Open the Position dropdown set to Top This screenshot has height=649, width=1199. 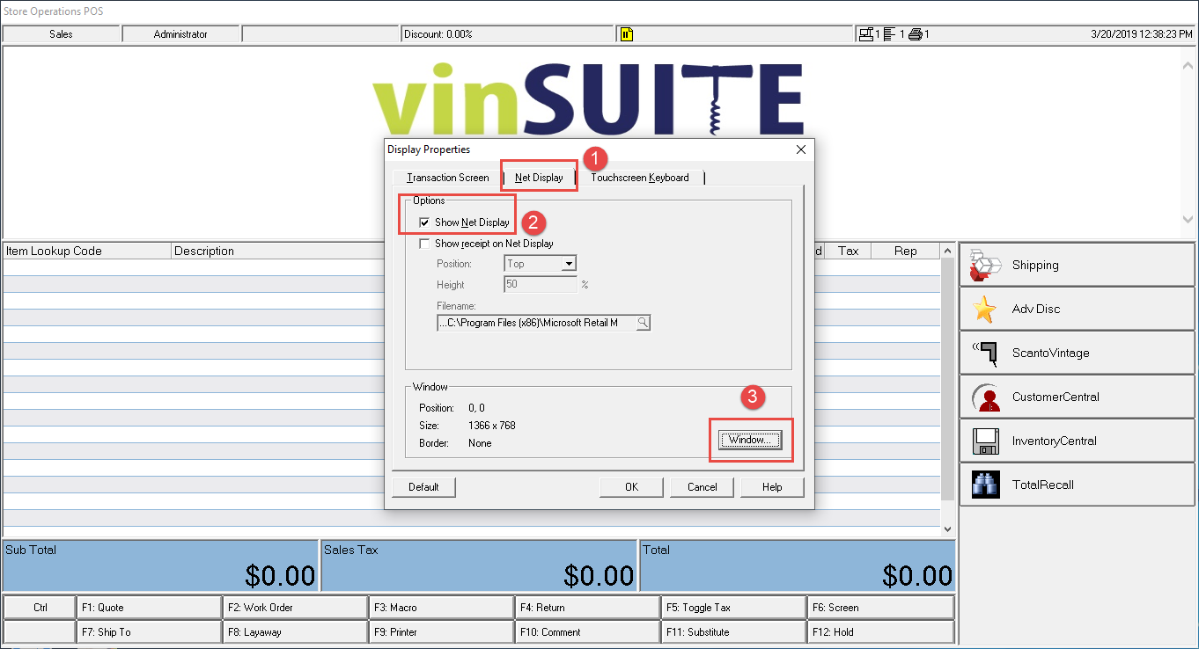tap(540, 264)
